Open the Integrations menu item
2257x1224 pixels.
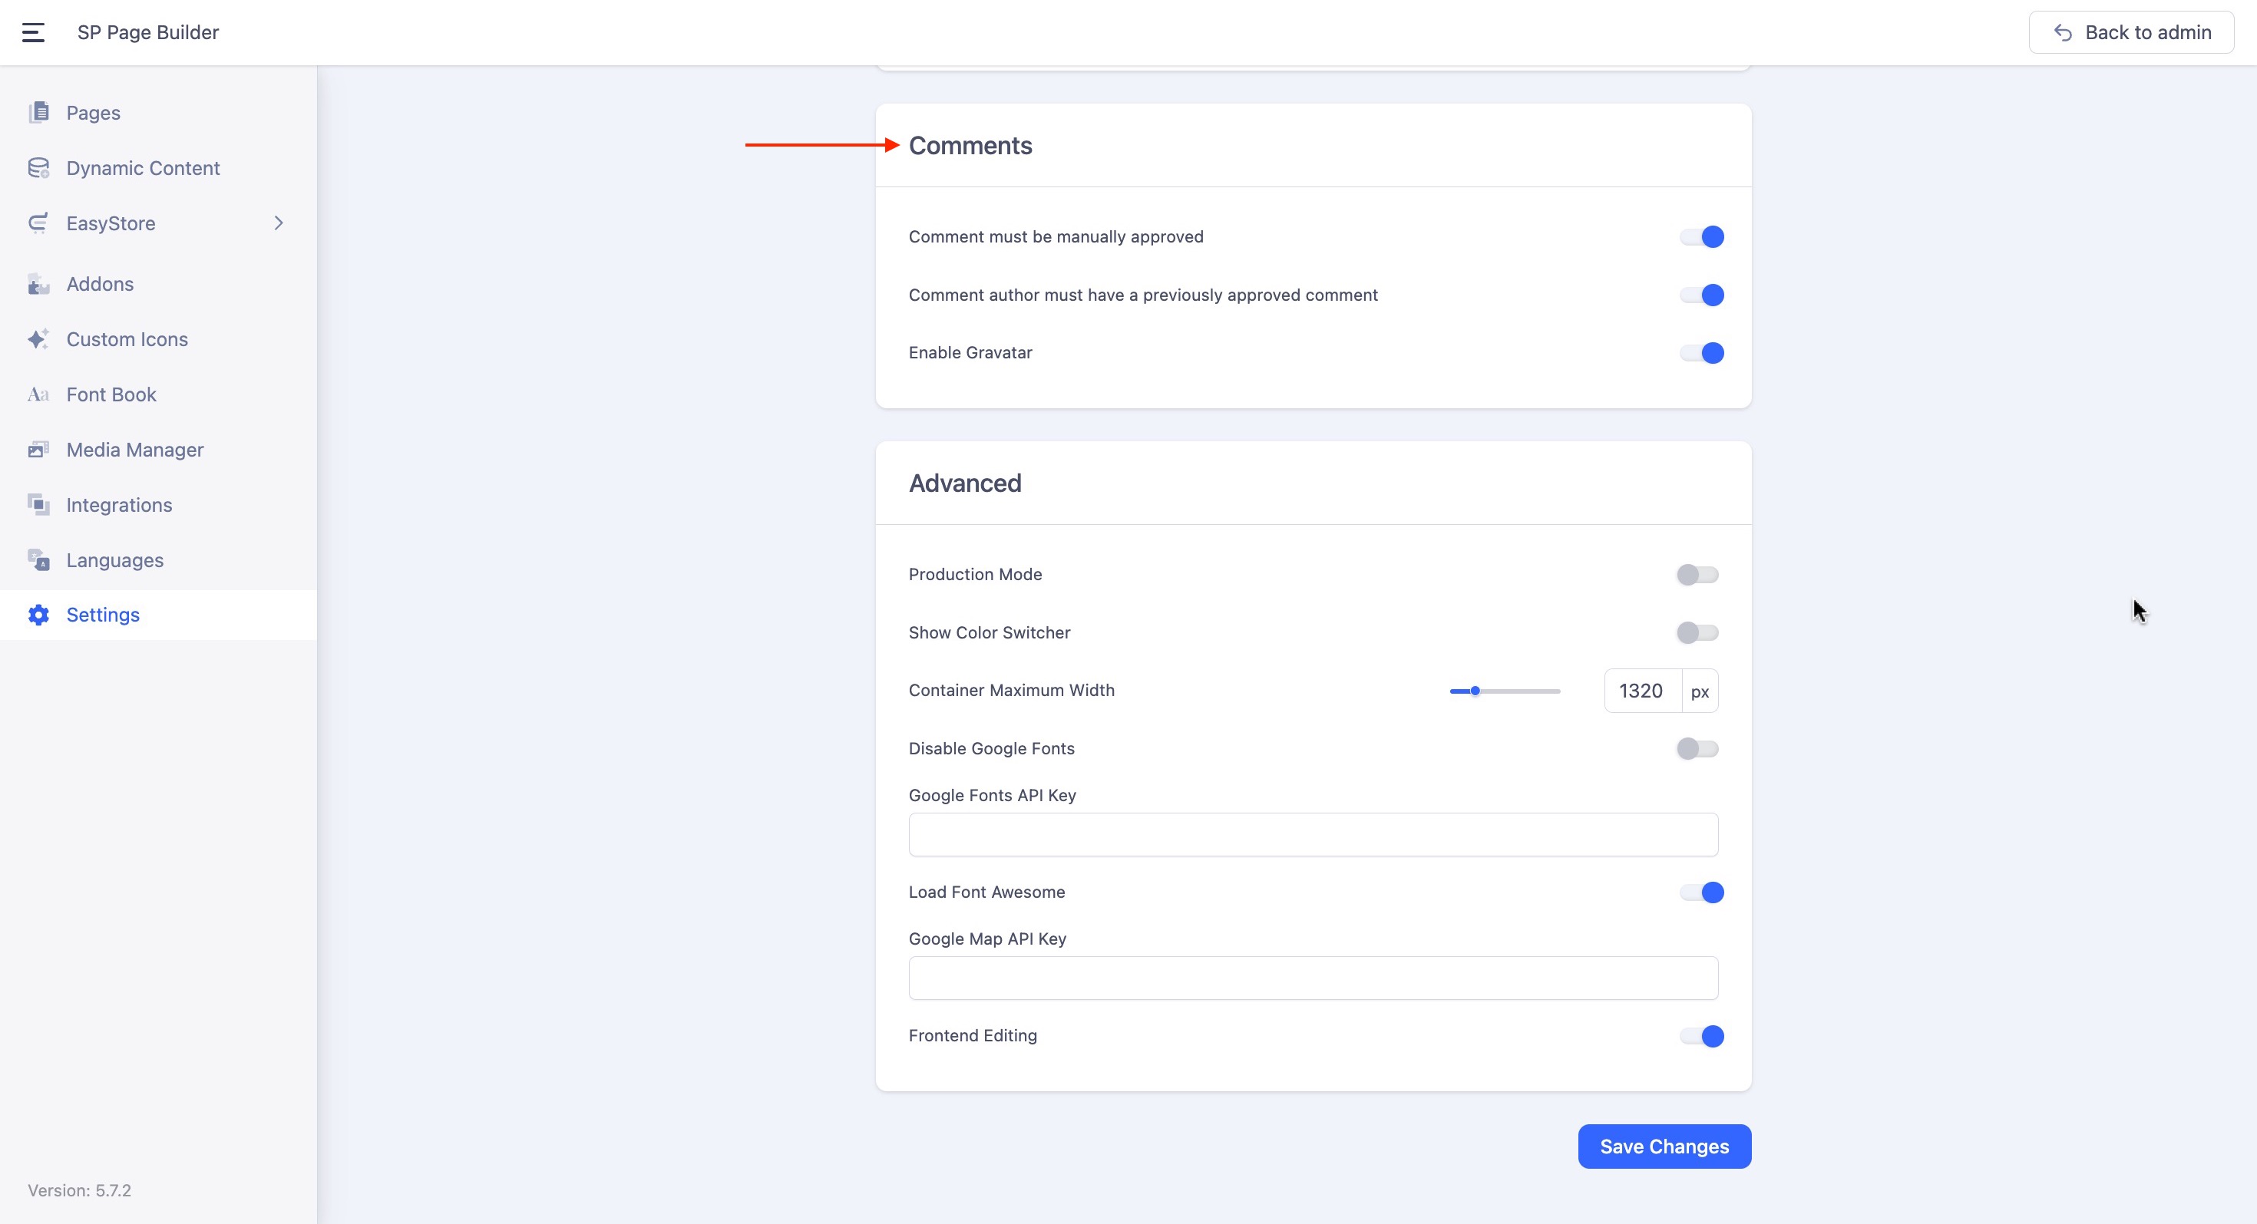pos(119,505)
